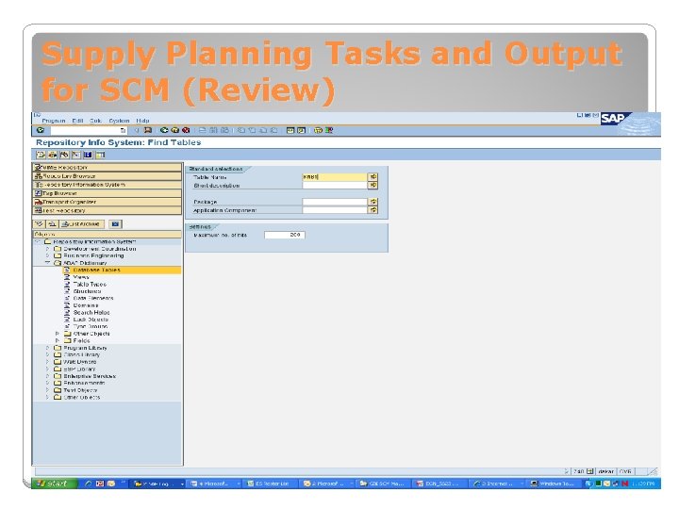Click the First Page icon

pos(241,130)
